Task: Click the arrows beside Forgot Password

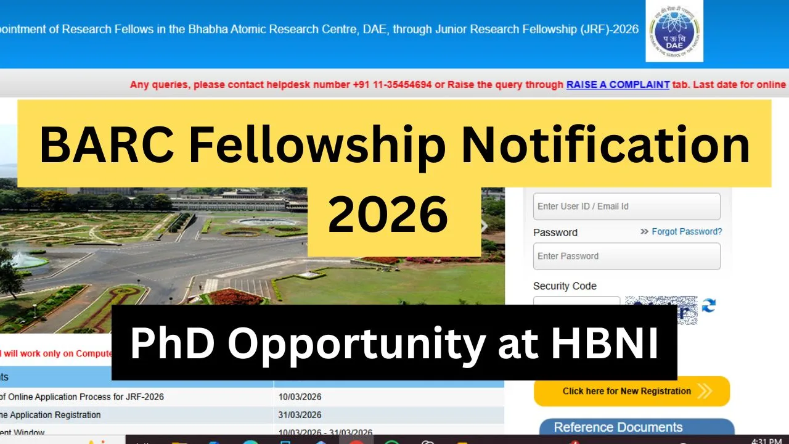Action: click(x=644, y=232)
